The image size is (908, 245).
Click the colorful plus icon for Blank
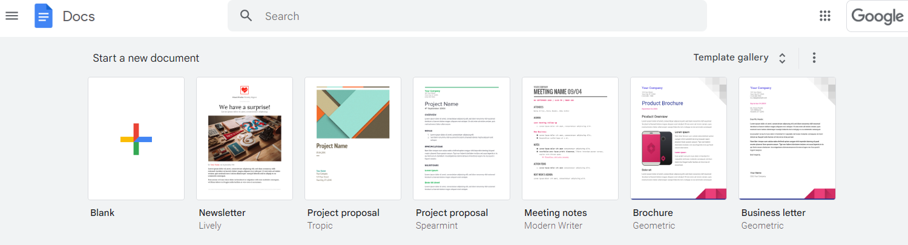[x=136, y=139]
